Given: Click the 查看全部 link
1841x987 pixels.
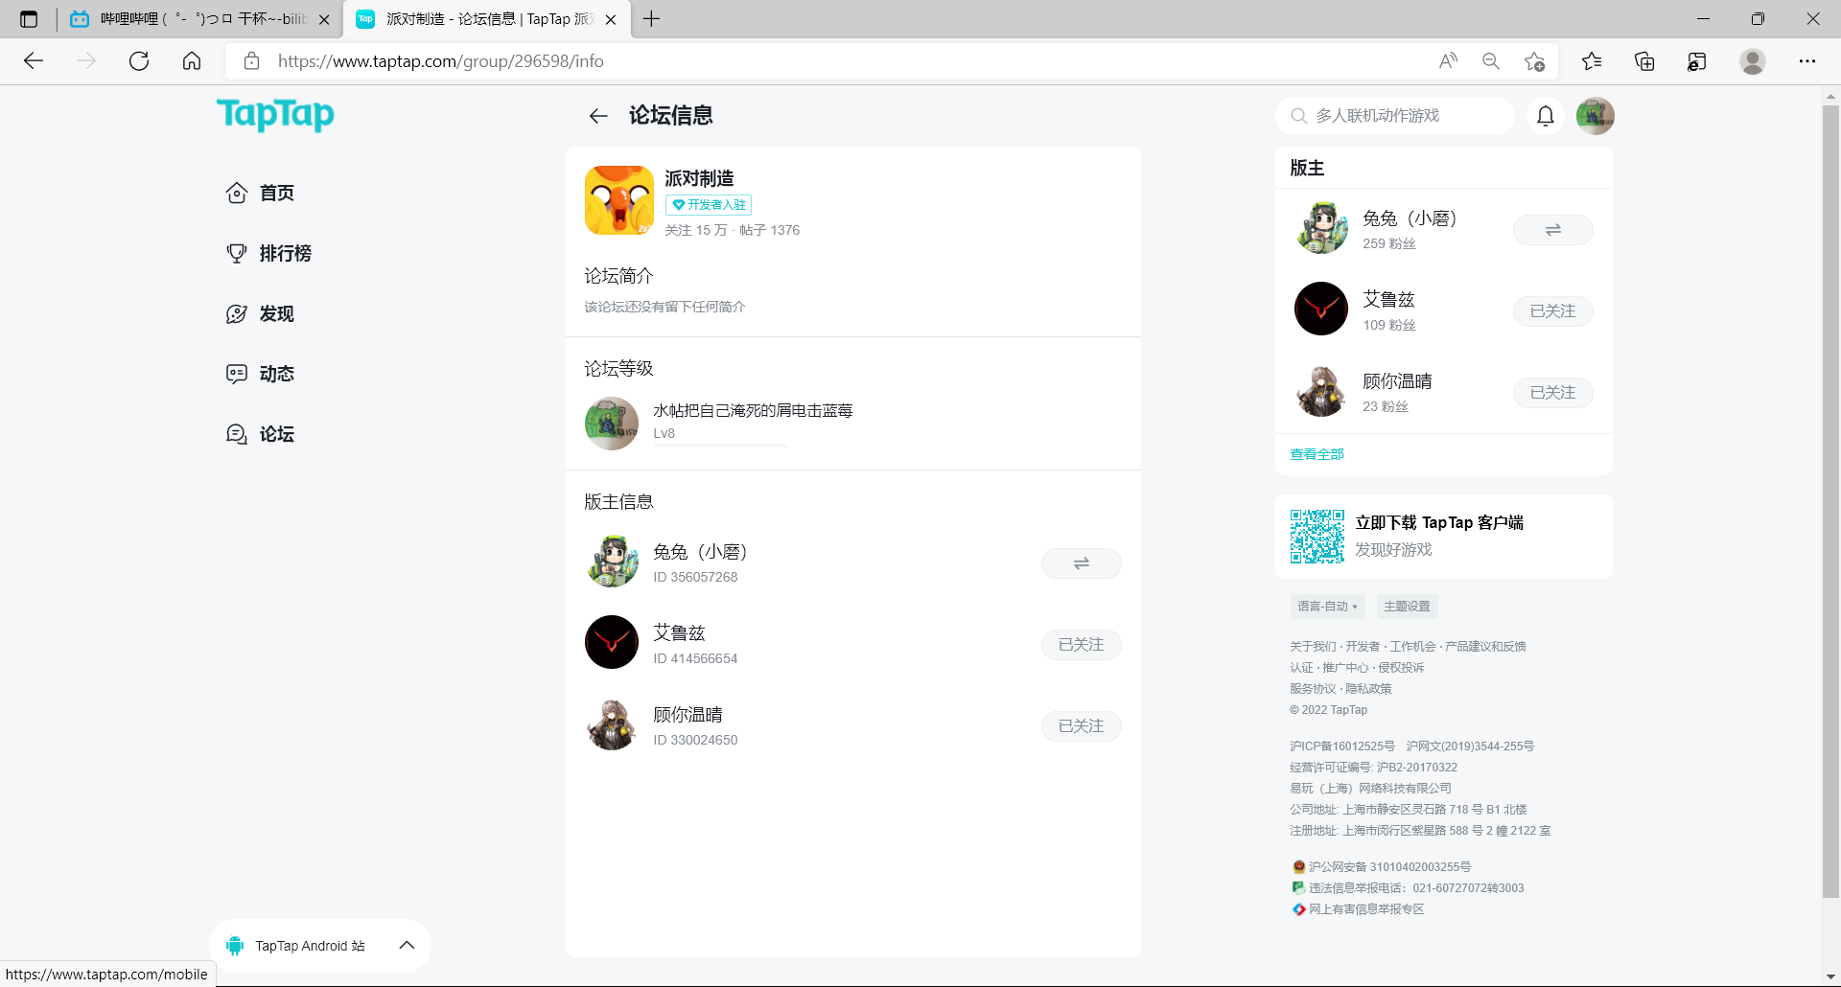Looking at the screenshot, I should 1317,454.
